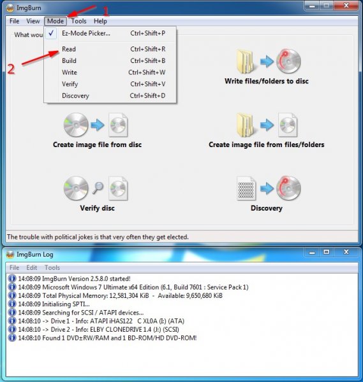Click the ImgBurn title bar app icon
The width and height of the screenshot is (363, 382).
[10, 8]
